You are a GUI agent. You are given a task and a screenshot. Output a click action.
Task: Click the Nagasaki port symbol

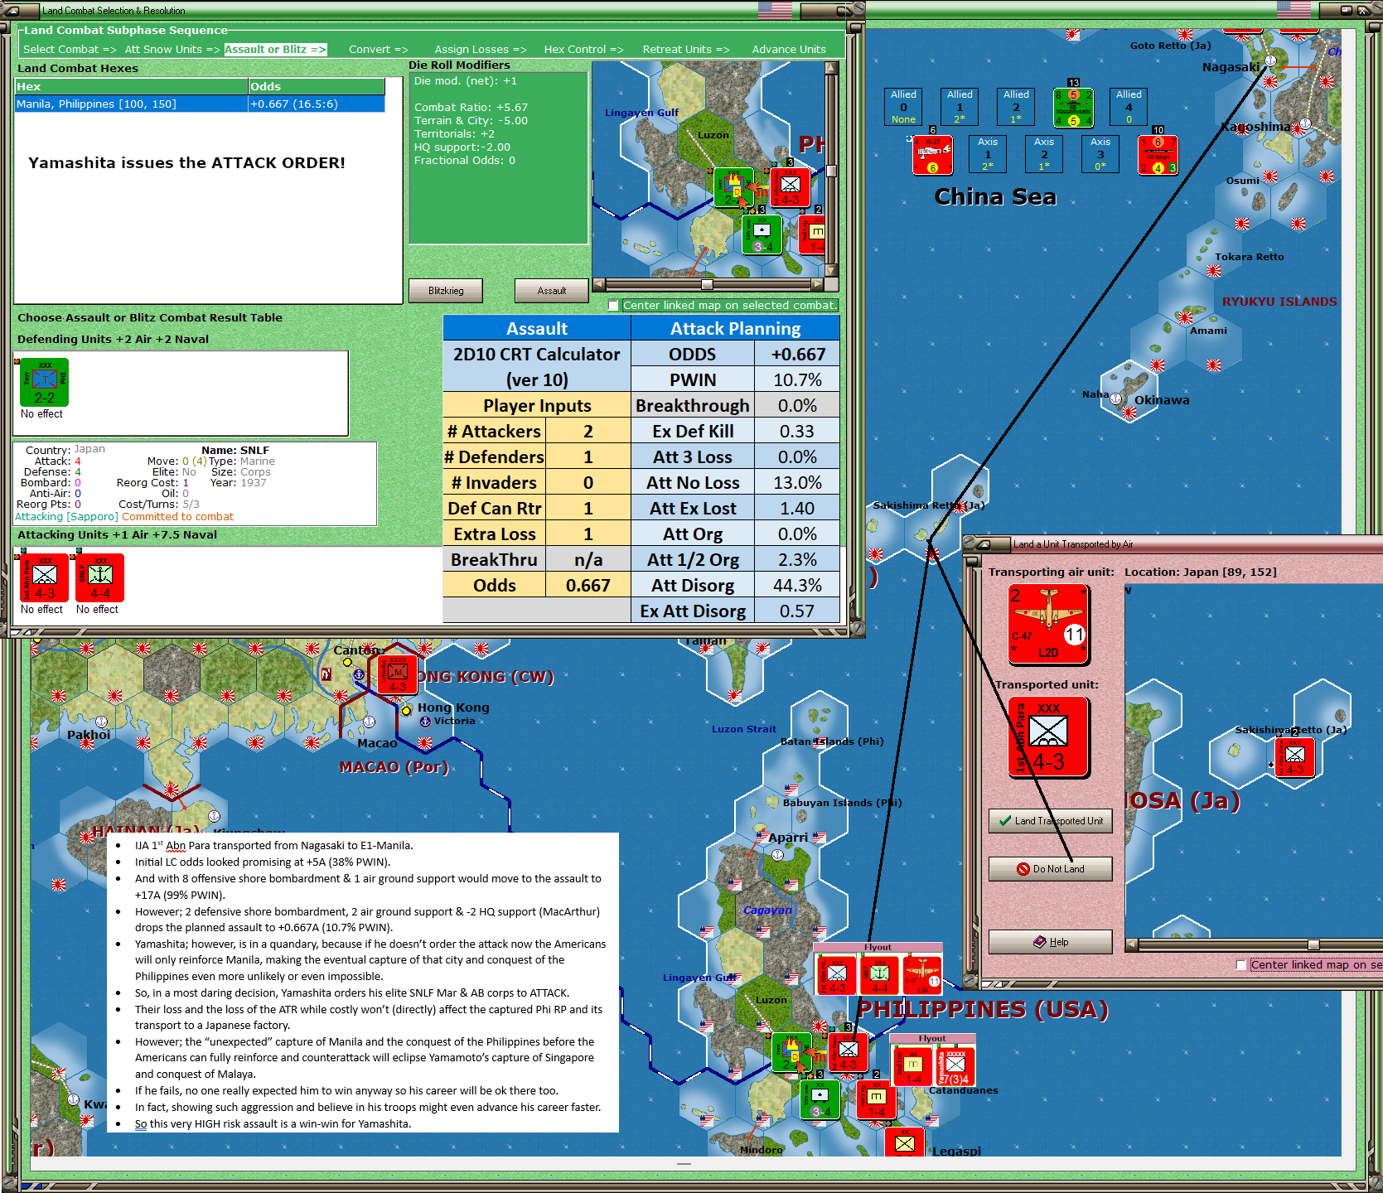[1269, 61]
